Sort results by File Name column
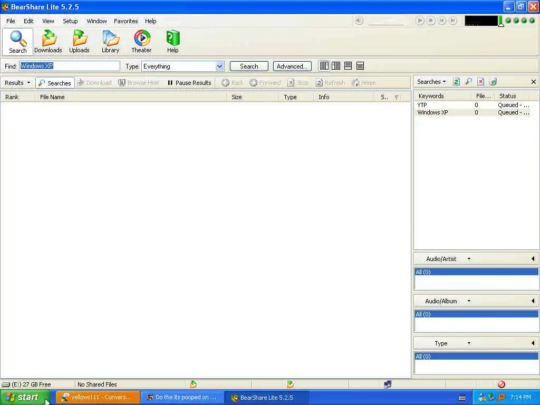The image size is (540, 405). [131, 97]
